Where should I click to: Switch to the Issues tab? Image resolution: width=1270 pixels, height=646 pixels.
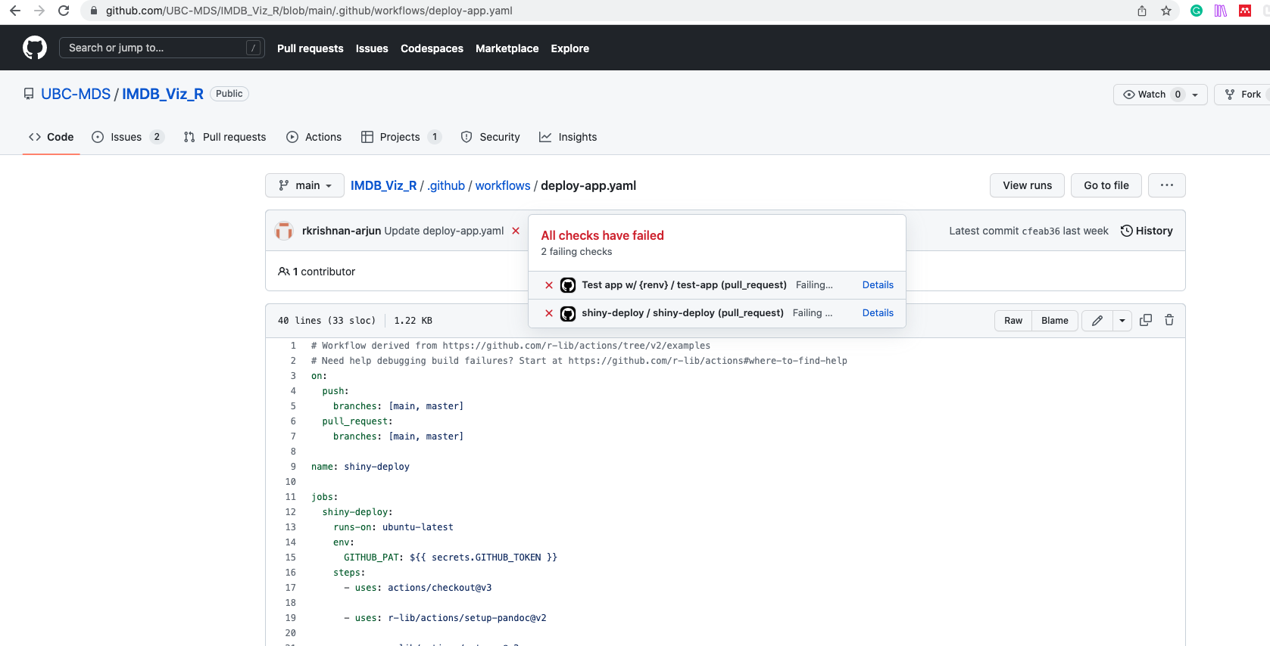pos(127,137)
